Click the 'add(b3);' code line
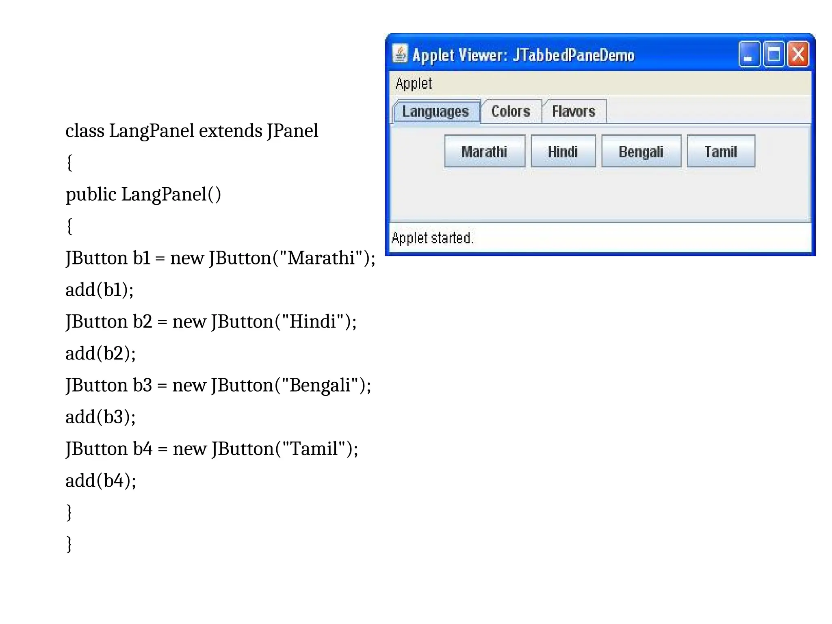The height and width of the screenshot is (624, 832). click(101, 417)
